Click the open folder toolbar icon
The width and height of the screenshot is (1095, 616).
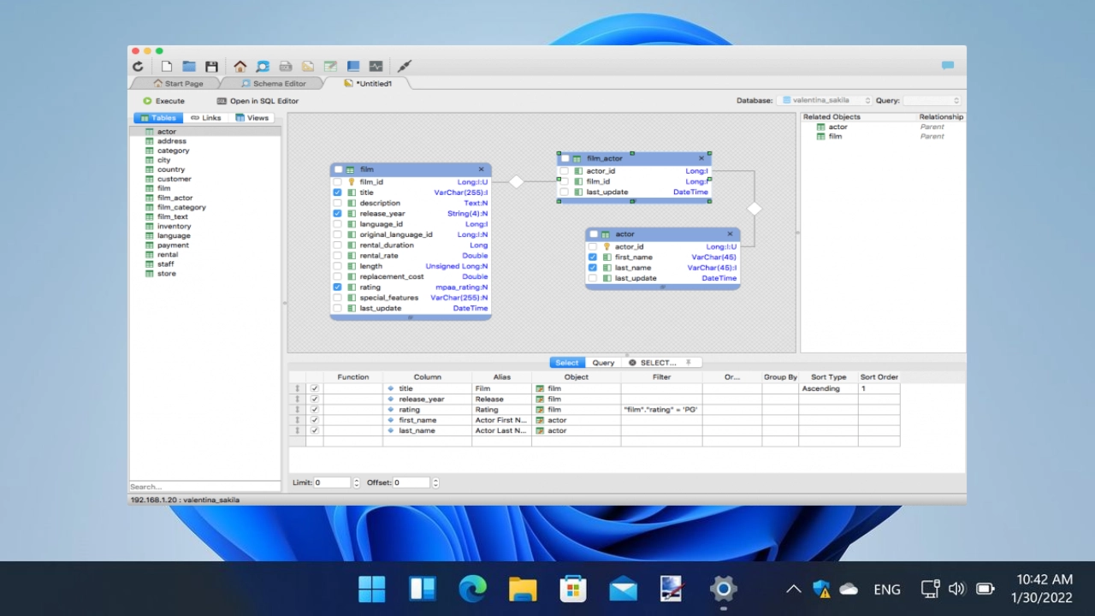pyautogui.click(x=189, y=67)
